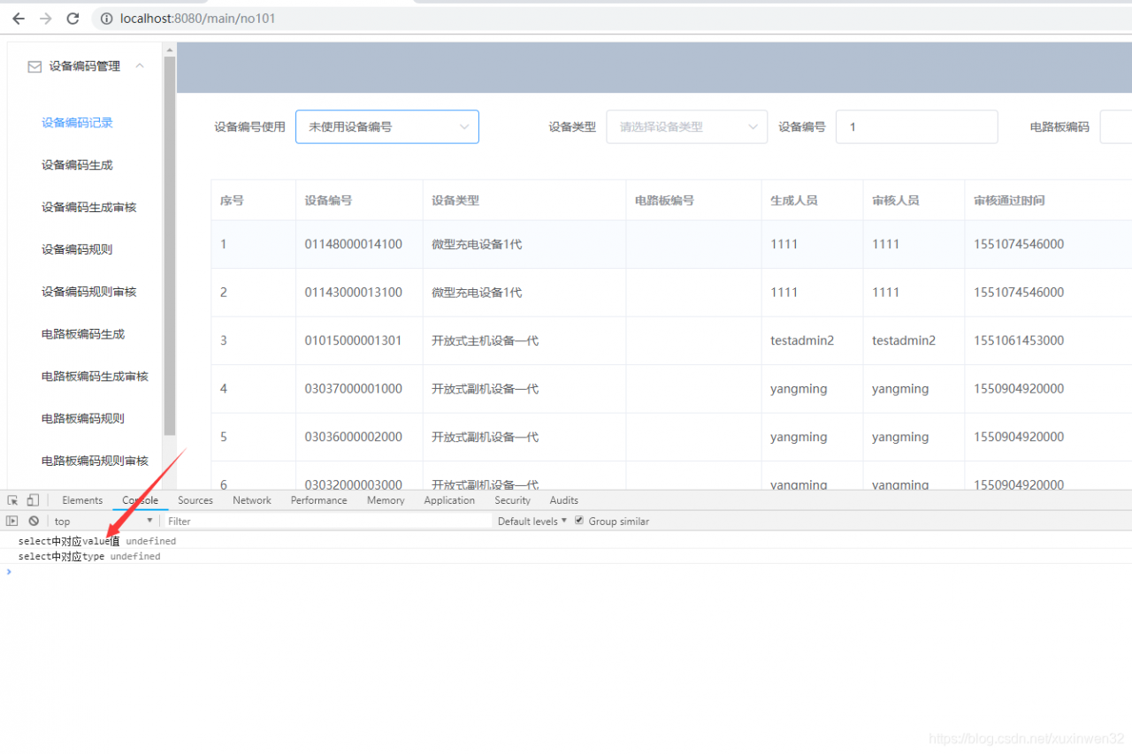The image size is (1132, 754).
Task: Switch to the Security DevTools tab
Action: click(x=513, y=500)
